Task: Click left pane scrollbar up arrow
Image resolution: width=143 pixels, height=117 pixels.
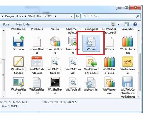Action: (4, 30)
